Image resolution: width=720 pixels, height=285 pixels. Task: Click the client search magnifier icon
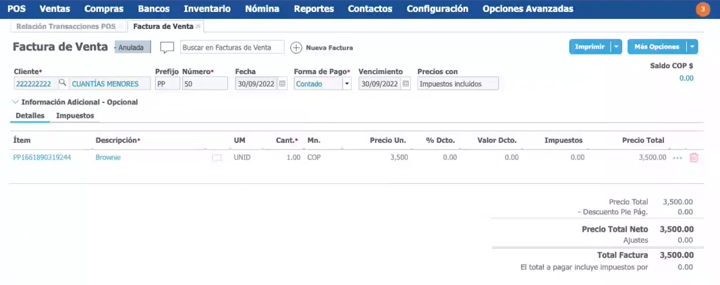coord(62,84)
